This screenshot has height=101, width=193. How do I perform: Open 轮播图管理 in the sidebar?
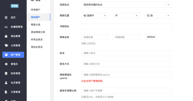[x=13, y=27]
